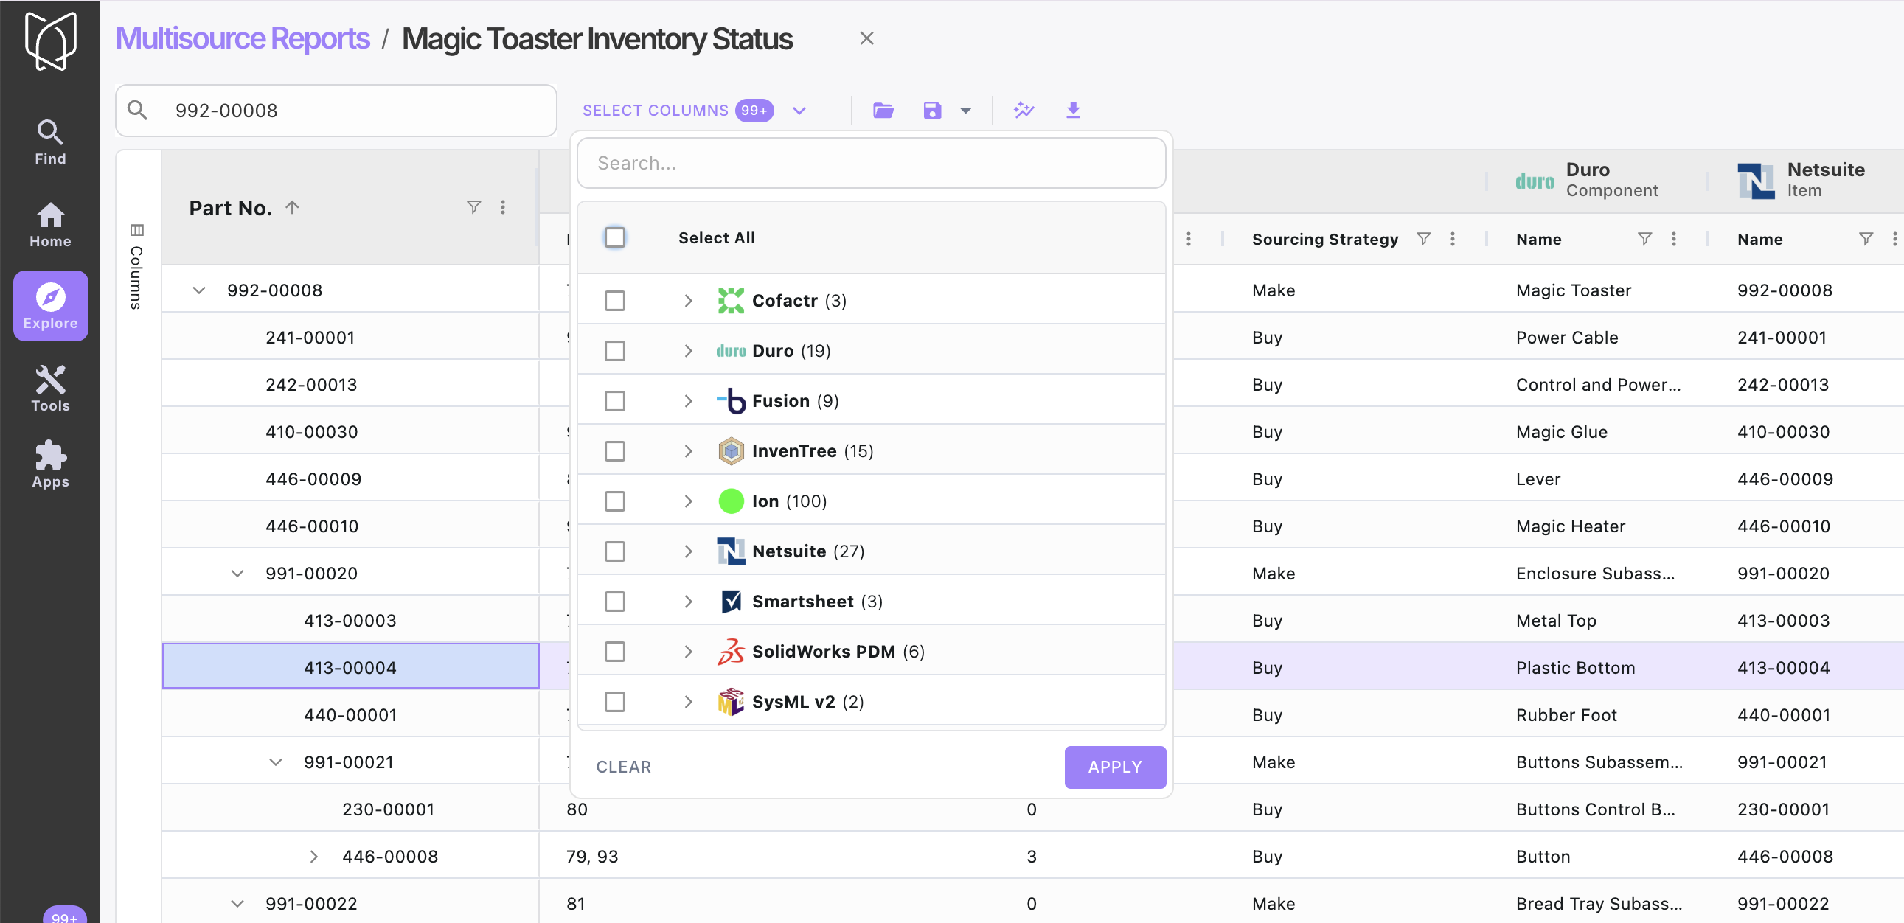Collapse the 992-00008 tree row
This screenshot has height=923, width=1904.
(x=199, y=290)
